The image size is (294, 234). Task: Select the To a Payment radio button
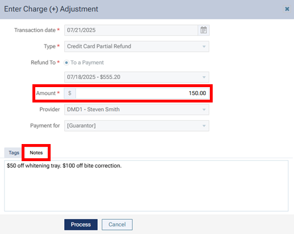67,63
